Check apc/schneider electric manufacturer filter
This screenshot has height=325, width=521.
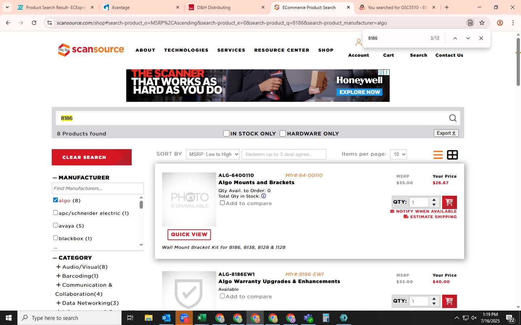point(55,213)
